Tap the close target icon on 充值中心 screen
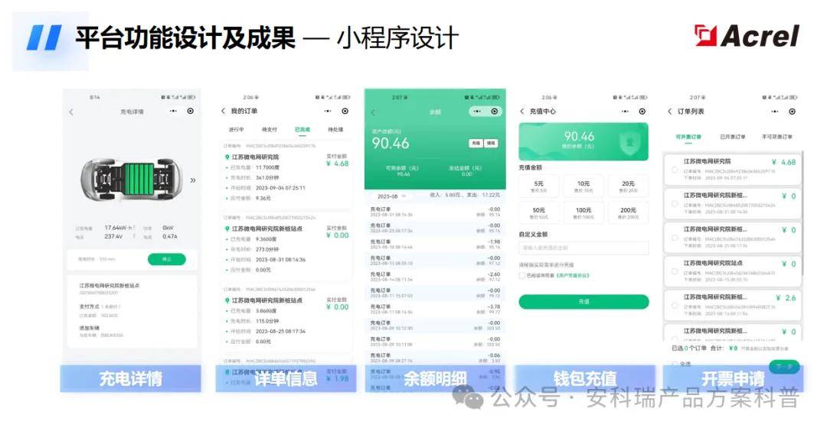The image size is (827, 431). pos(642,112)
